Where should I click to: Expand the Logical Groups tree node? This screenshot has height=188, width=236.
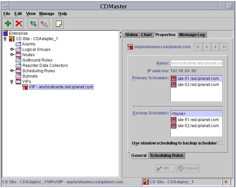(x=12, y=49)
